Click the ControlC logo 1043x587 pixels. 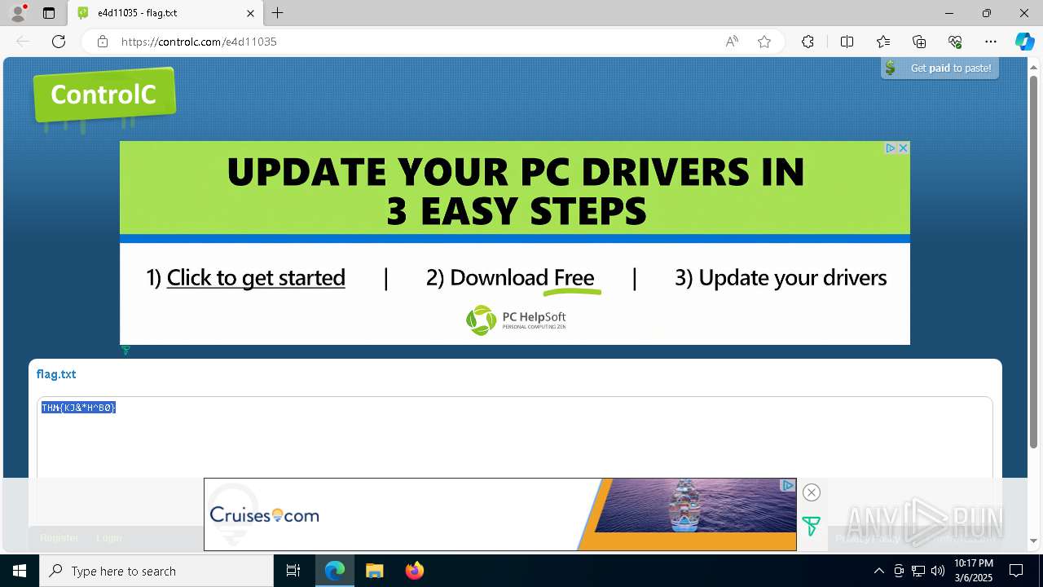pos(104,95)
